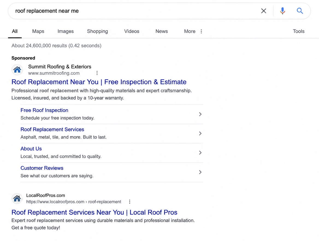The image size is (319, 241).
Task: Click the '10-year warranty' ad description line
Action: click(x=67, y=98)
